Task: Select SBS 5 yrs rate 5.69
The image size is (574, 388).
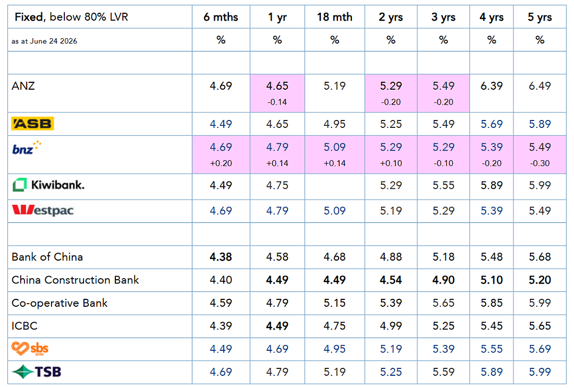Action: tap(539, 349)
